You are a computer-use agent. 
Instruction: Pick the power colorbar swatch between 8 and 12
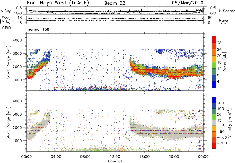pos(214,72)
